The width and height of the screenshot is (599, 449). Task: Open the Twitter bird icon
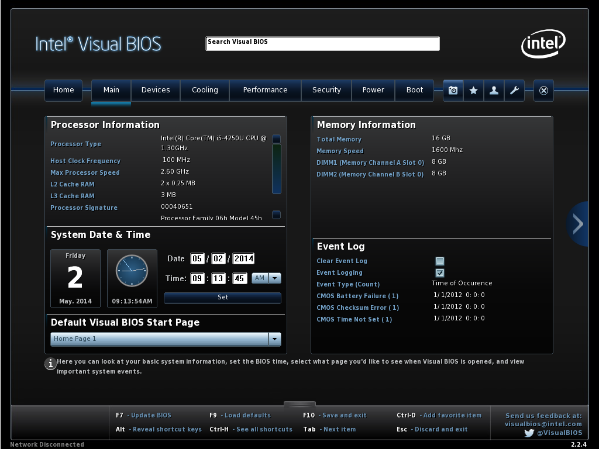(529, 433)
